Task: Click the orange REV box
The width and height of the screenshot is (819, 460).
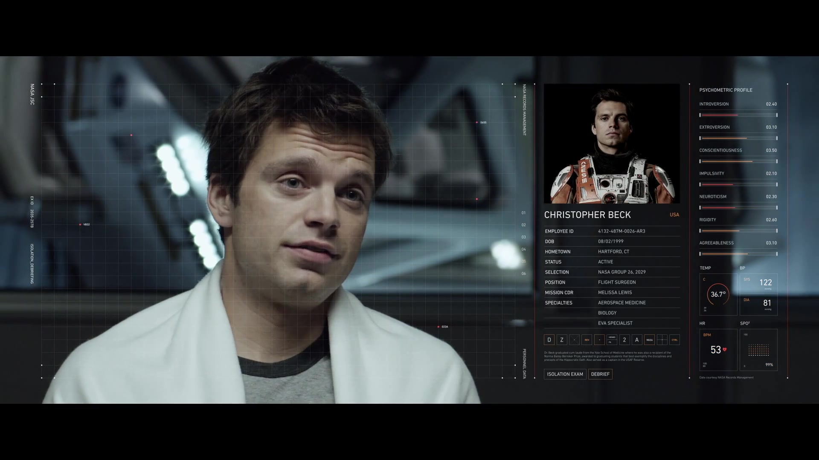Action: [587, 340]
